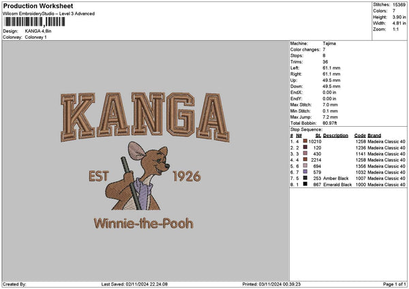Click the 'Color changes:' label
The image size is (409, 289).
point(305,50)
